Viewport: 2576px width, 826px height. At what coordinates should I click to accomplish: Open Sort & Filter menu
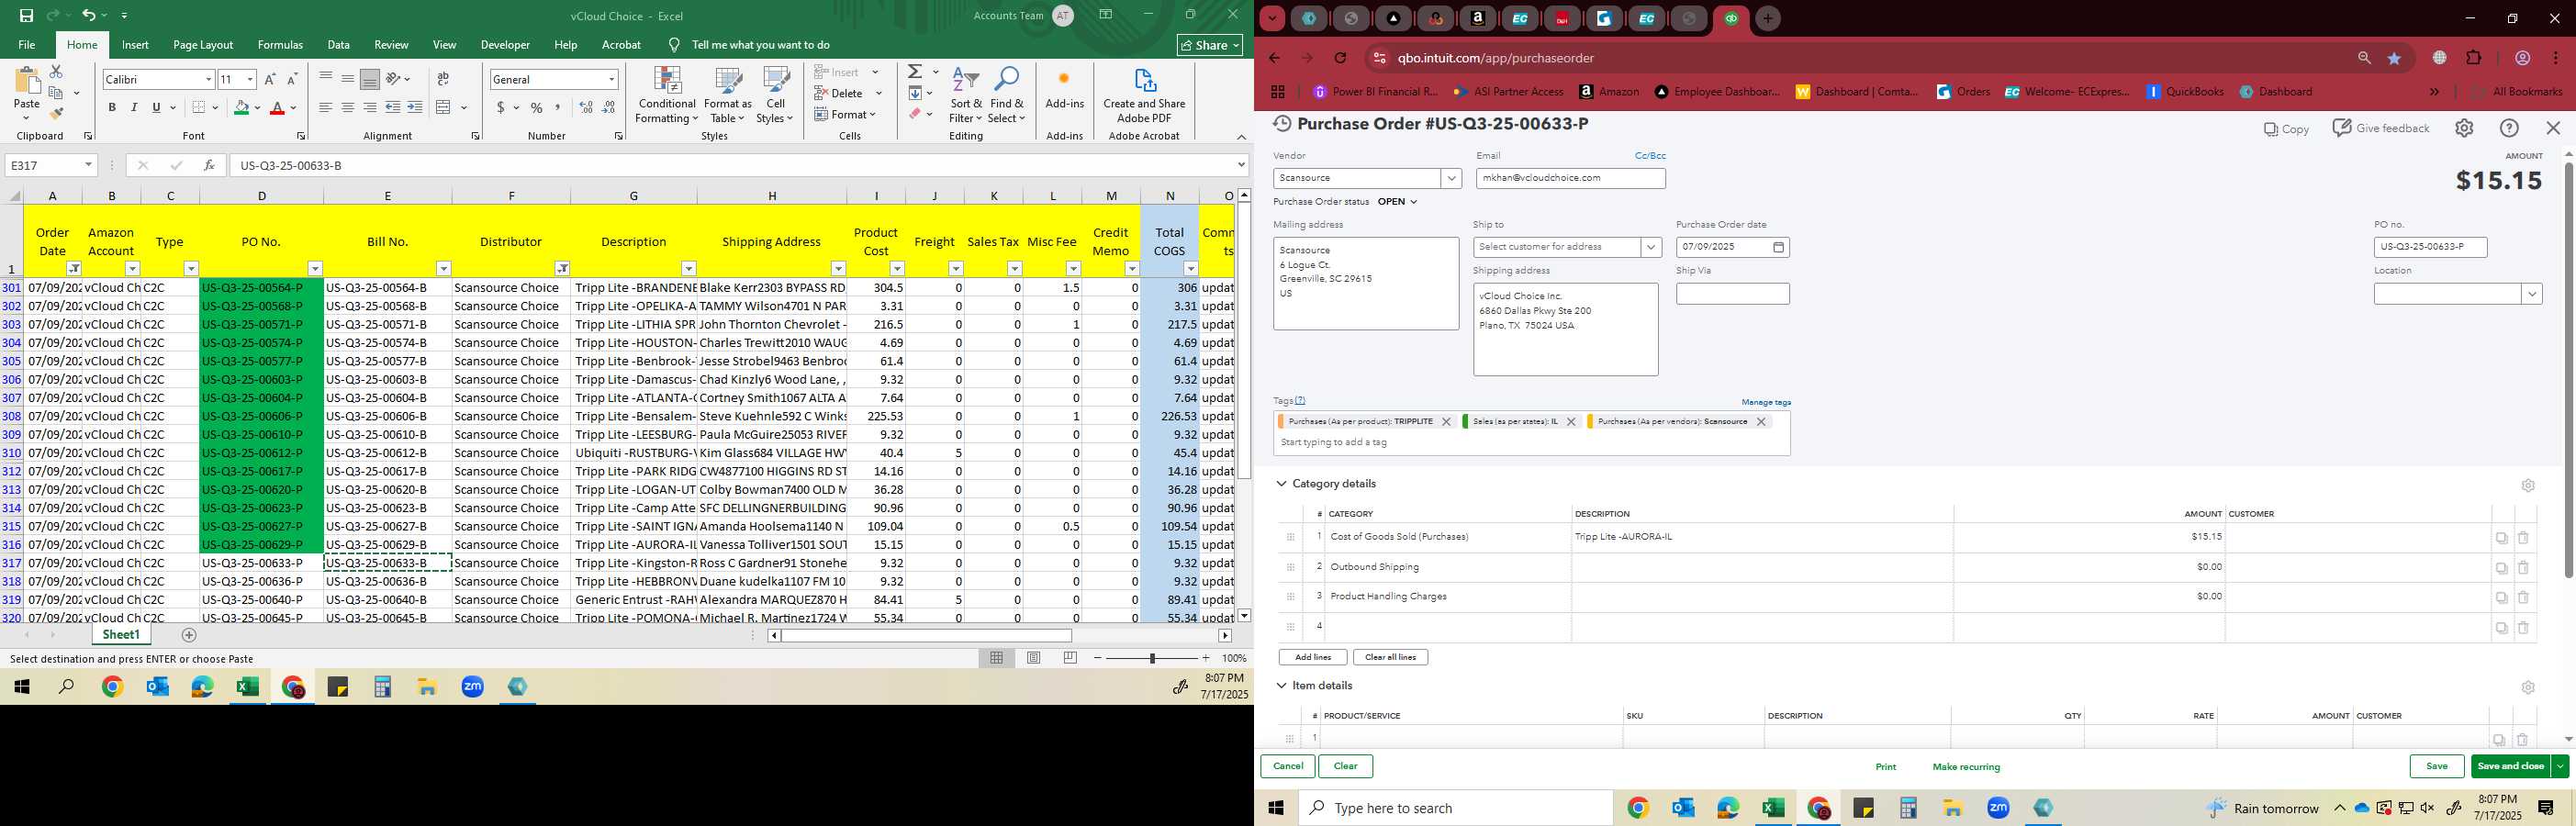[x=966, y=95]
